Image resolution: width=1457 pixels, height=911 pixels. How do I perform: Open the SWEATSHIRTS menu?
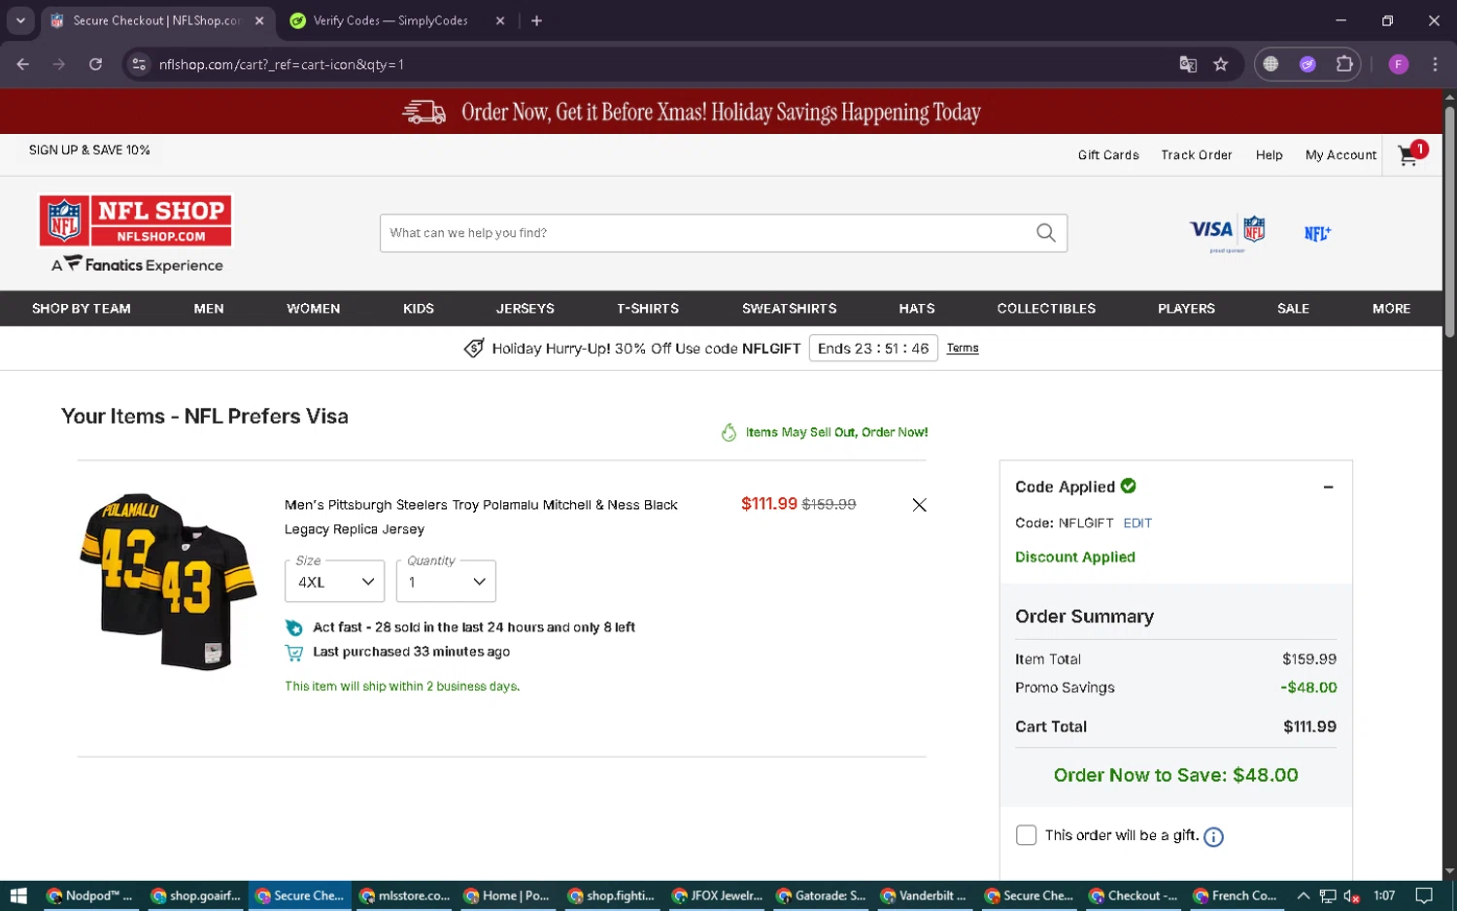(x=790, y=309)
